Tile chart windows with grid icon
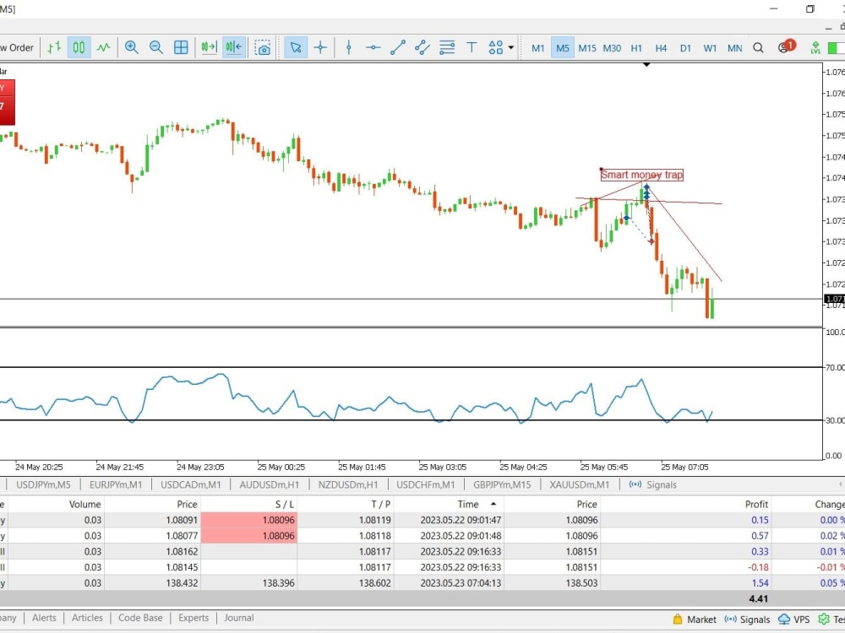845x633 pixels. (x=181, y=47)
